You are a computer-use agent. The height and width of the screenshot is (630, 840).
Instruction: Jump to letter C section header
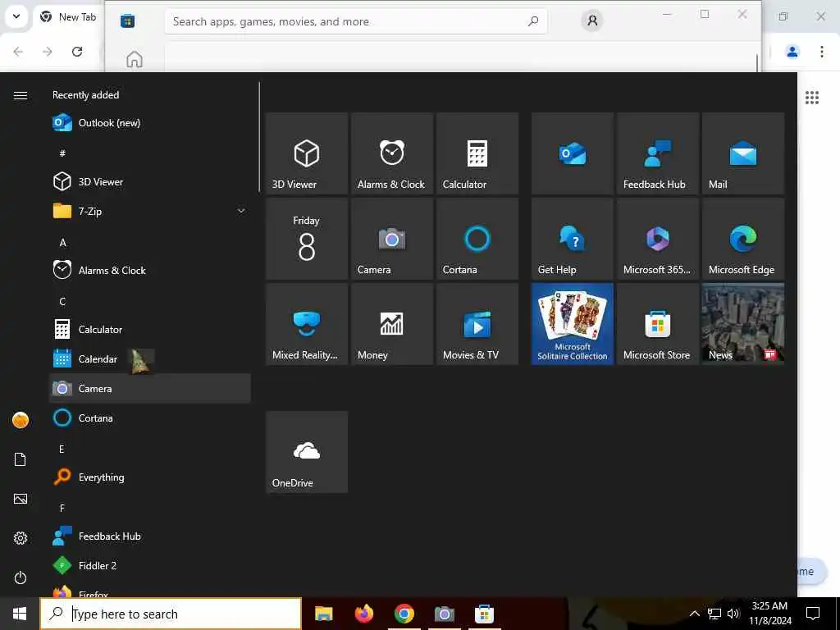click(62, 302)
